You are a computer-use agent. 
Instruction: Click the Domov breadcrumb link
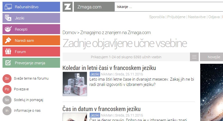[69, 33]
